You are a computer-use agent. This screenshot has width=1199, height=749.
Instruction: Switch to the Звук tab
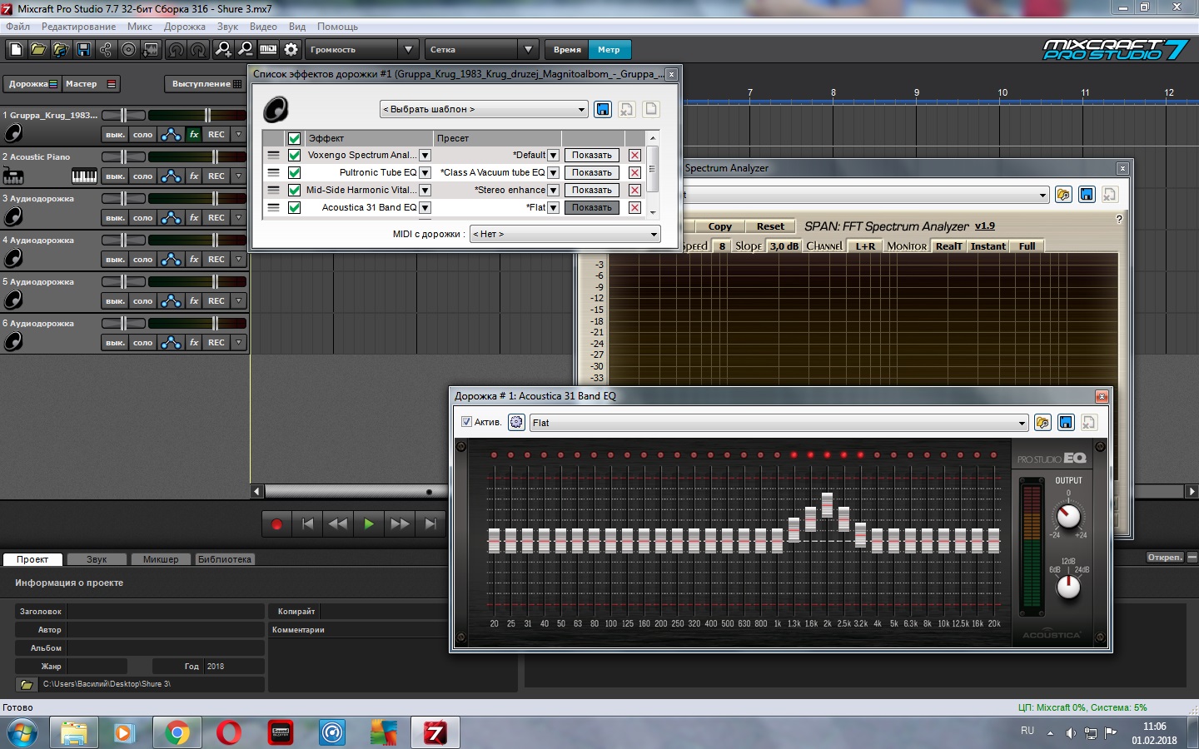(97, 559)
